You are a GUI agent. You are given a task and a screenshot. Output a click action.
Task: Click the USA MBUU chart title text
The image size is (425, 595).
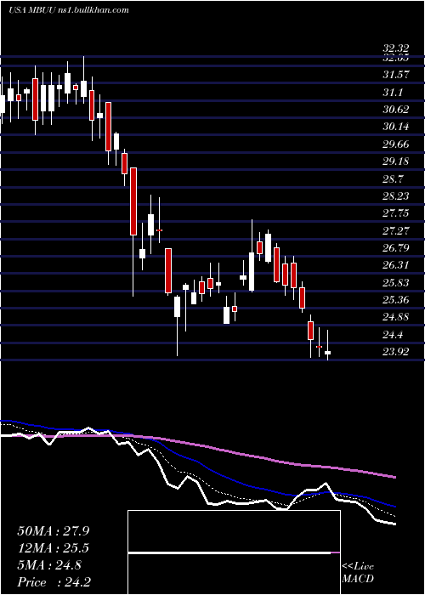point(68,10)
